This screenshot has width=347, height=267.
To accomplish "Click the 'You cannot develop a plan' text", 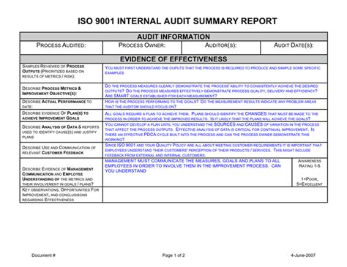I will click(212, 132).
